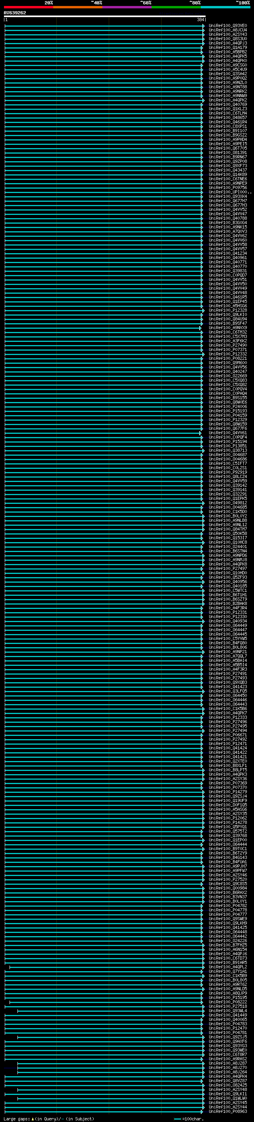Open hit UniRef100_Q6T705
This screenshot has height=1122, width=254.
(x=228, y=148)
